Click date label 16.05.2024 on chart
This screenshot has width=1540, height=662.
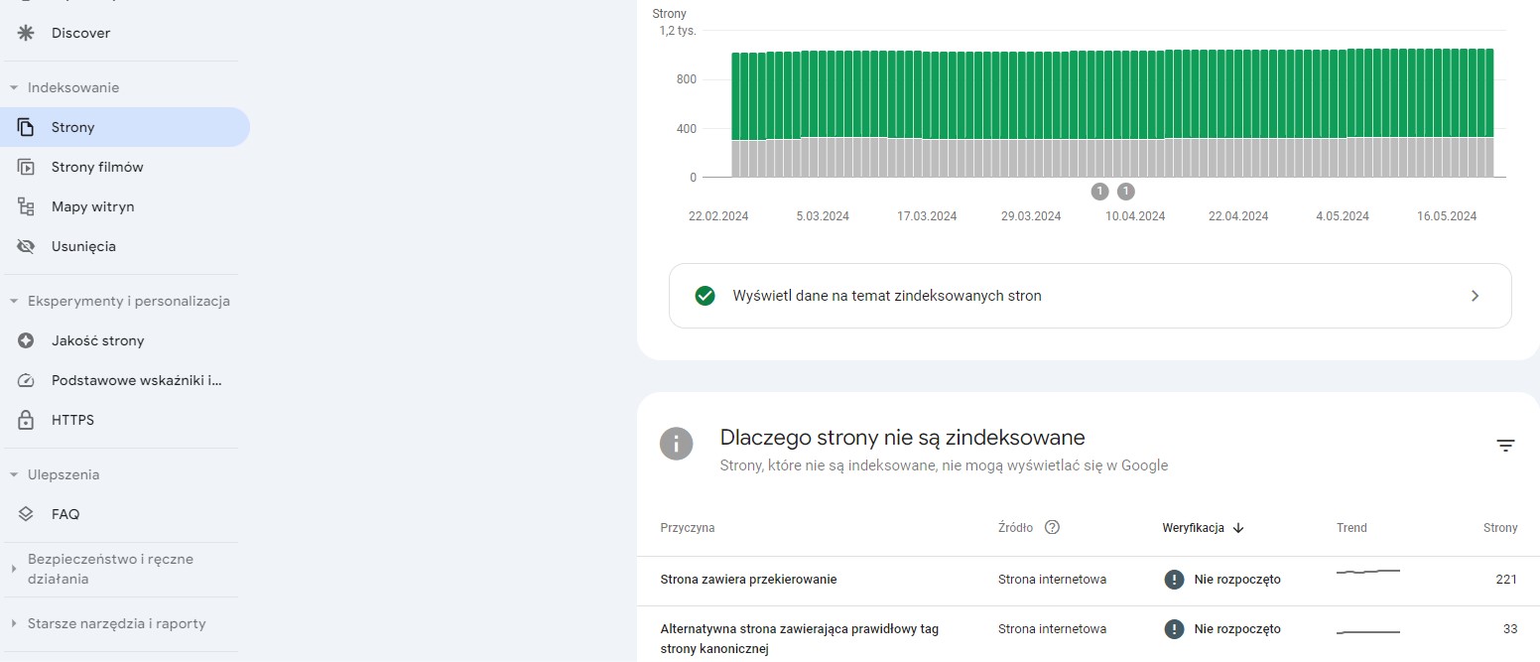[1447, 216]
